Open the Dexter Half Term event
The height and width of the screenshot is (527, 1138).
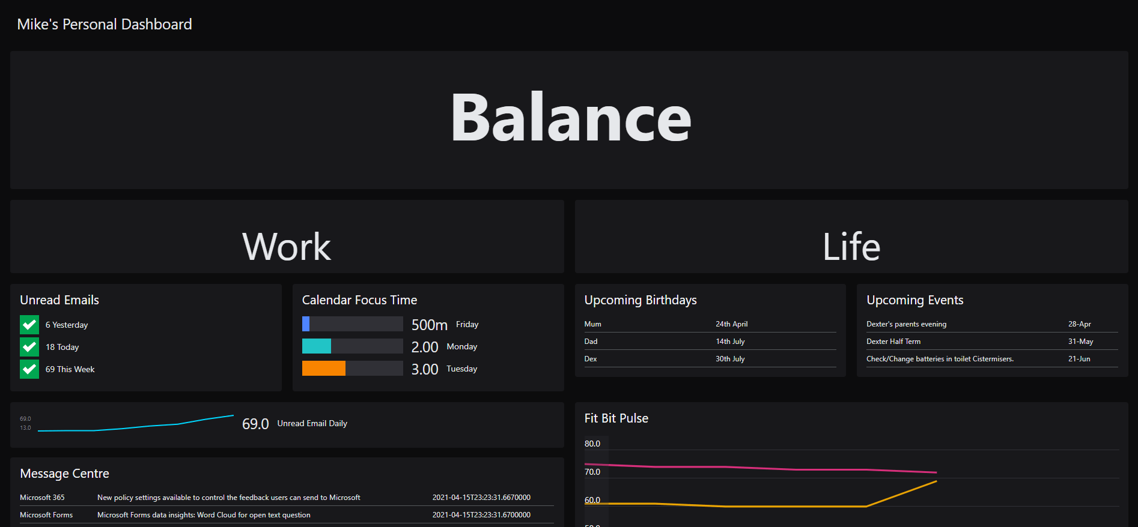point(991,342)
